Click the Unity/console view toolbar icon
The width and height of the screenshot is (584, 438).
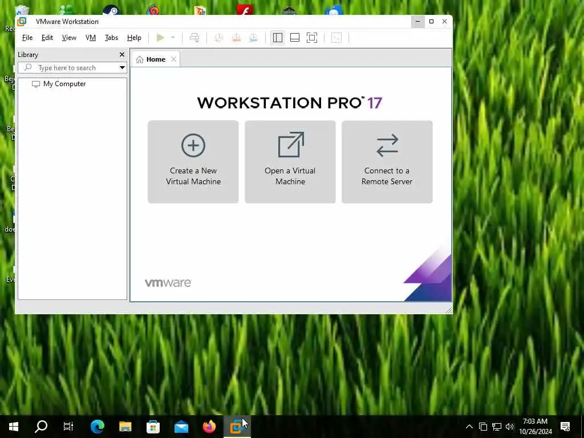(x=336, y=38)
